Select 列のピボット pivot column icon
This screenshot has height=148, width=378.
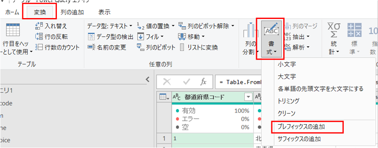coord(140,47)
